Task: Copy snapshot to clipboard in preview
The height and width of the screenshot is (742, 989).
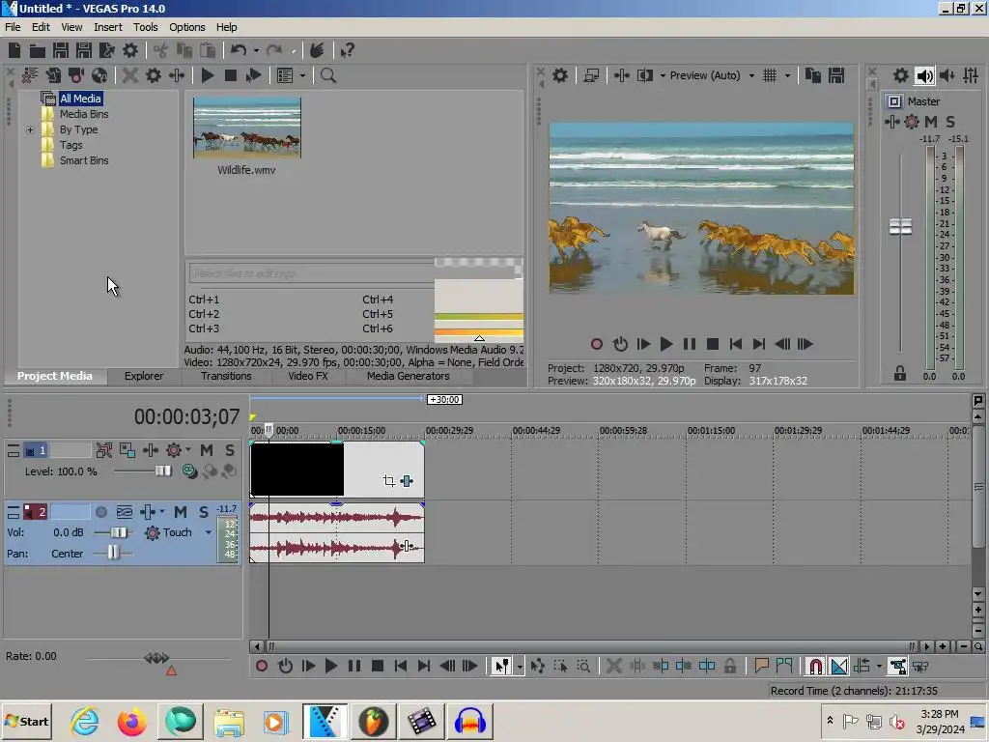Action: (x=813, y=75)
